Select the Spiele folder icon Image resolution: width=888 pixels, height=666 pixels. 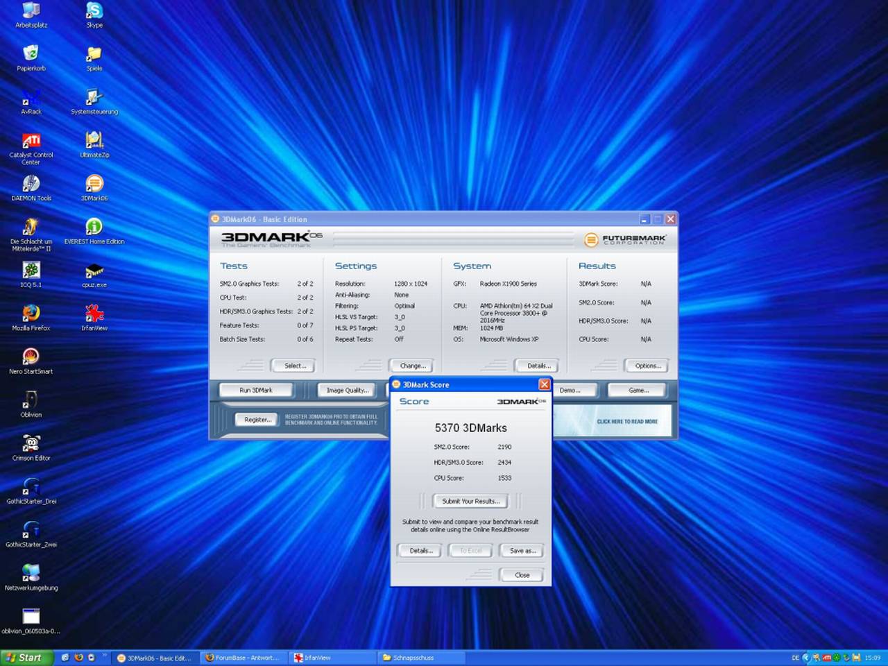tap(94, 58)
